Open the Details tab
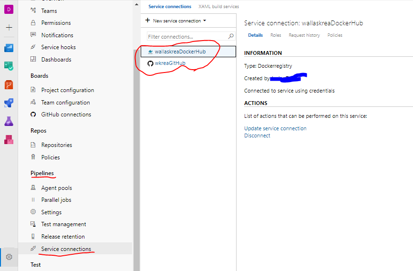This screenshot has width=413, height=271. tap(255, 35)
